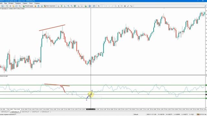Select the Equidistant Channel tool

coord(115,6)
